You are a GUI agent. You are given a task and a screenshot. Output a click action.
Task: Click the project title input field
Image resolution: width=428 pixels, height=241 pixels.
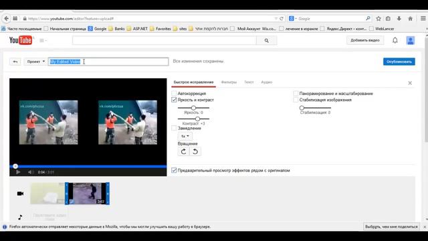pos(108,62)
